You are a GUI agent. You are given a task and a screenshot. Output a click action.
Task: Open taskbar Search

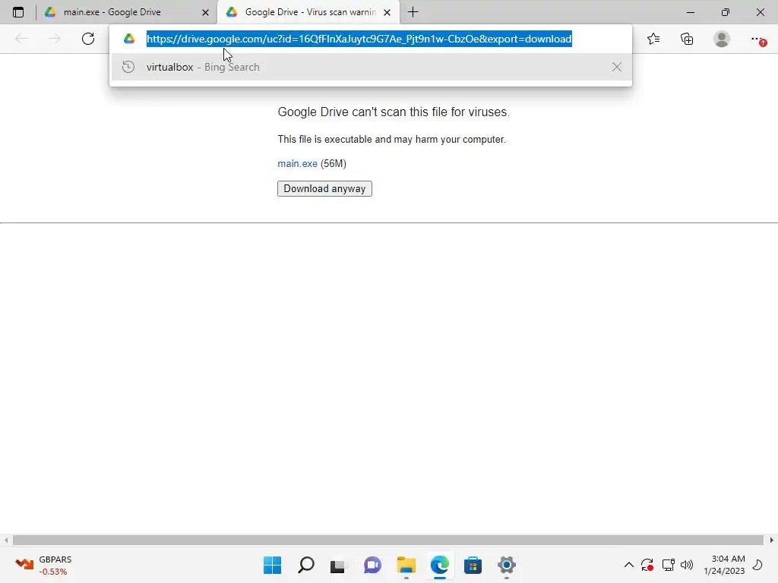(x=305, y=565)
